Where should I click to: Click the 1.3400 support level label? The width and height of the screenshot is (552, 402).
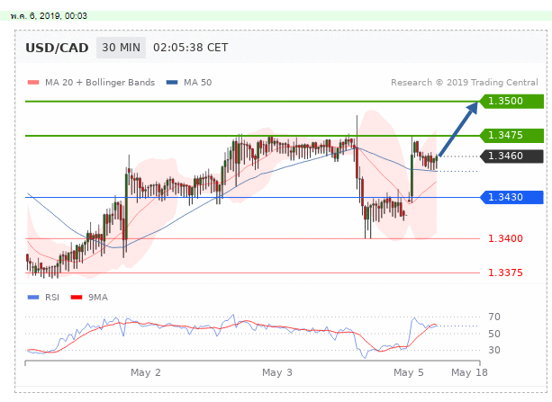coord(505,238)
